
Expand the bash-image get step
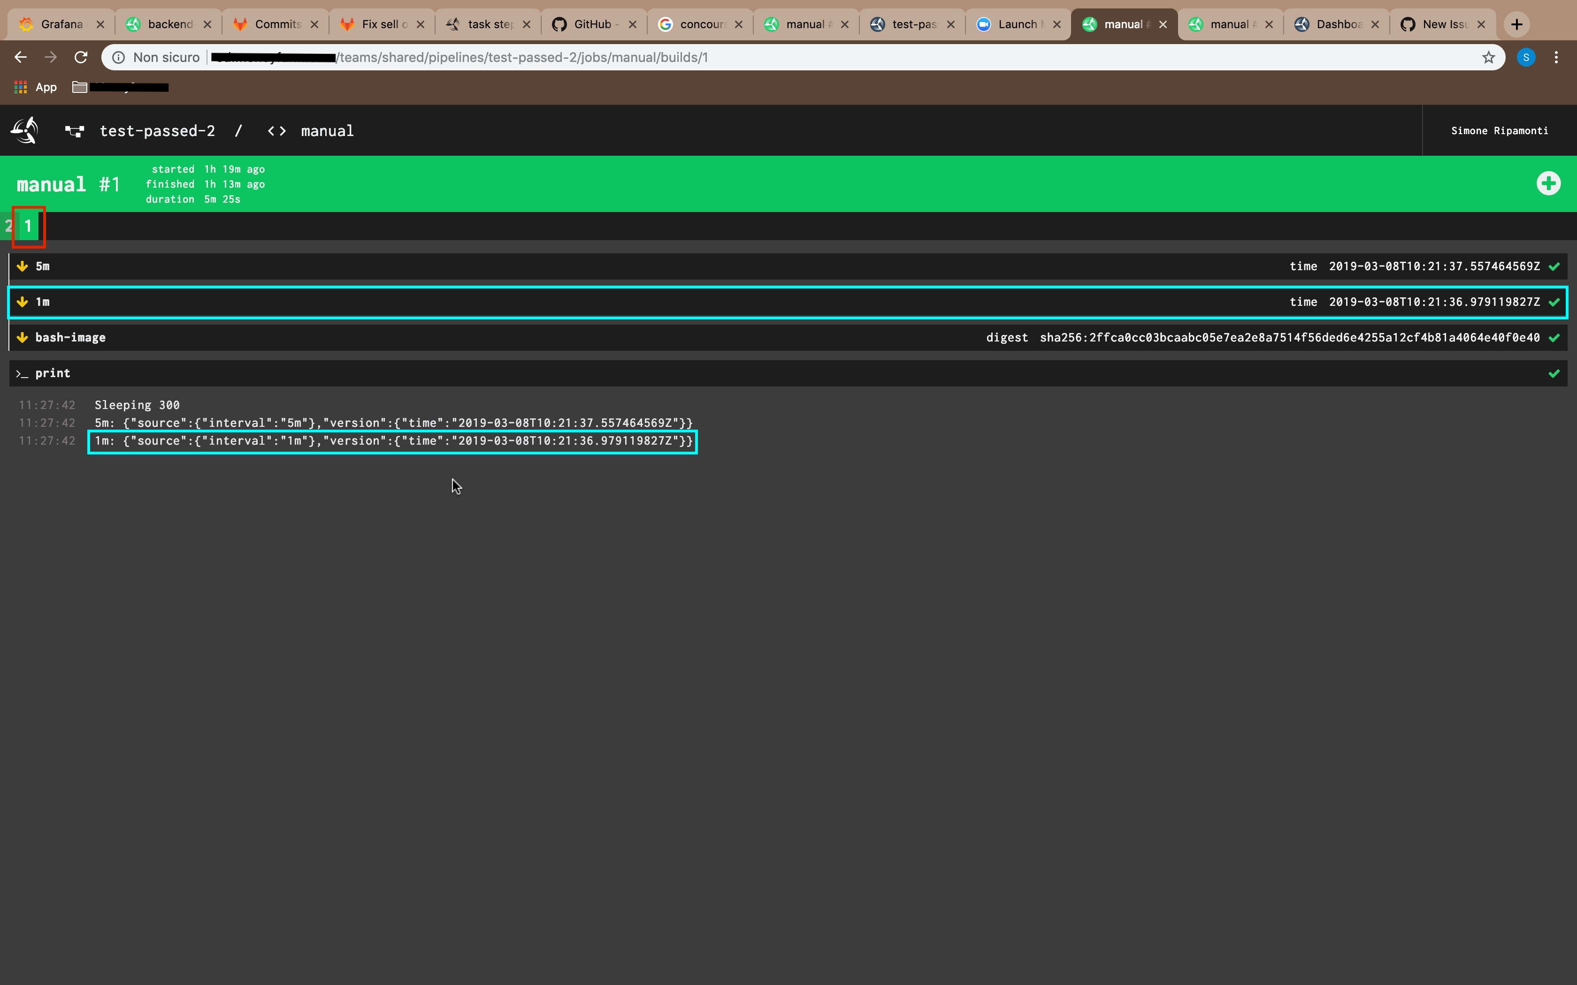[70, 337]
